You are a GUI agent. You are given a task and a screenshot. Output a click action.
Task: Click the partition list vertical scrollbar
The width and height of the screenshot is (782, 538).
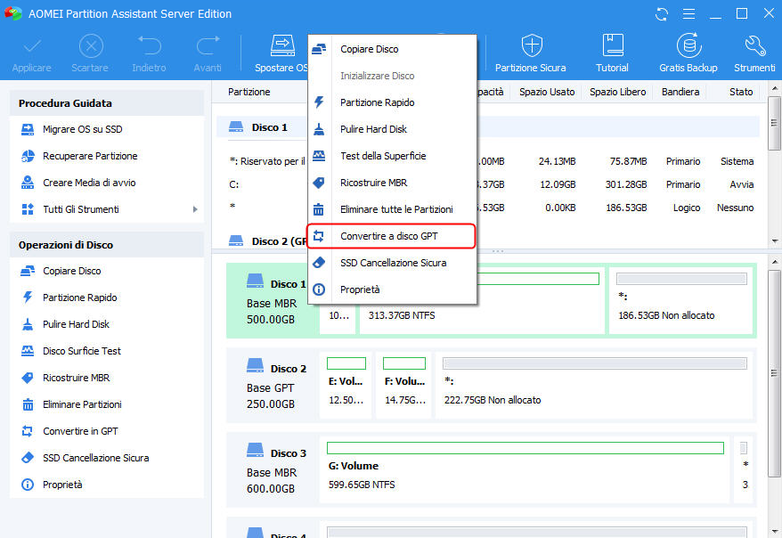pyautogui.click(x=775, y=165)
